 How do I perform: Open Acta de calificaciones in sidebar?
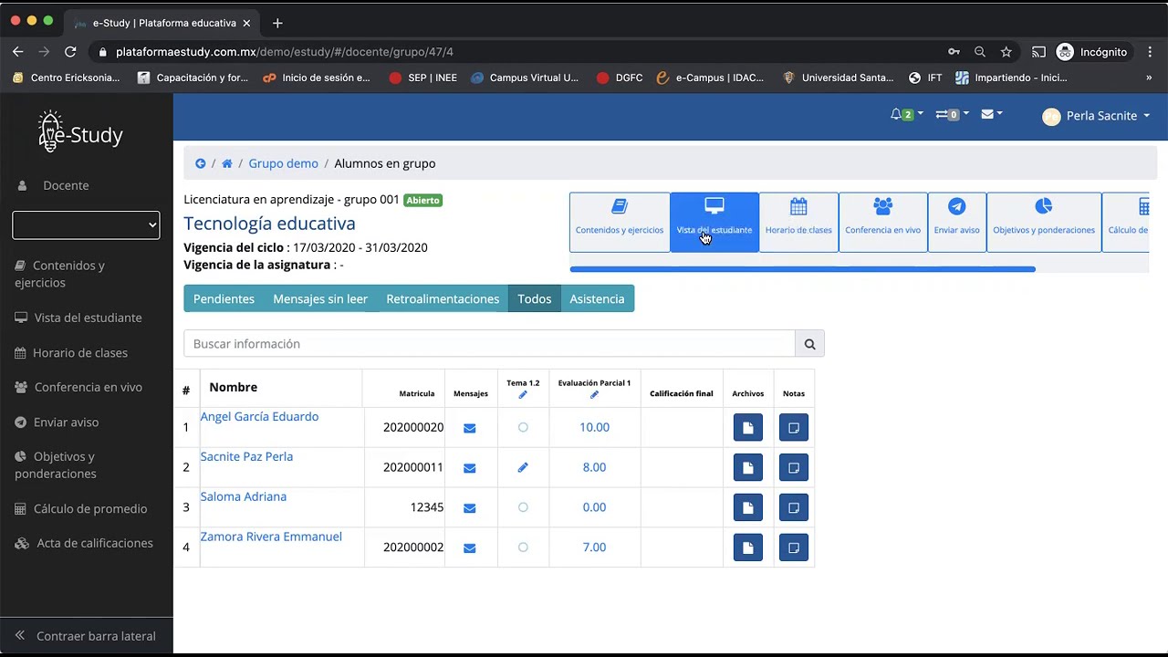(x=85, y=543)
